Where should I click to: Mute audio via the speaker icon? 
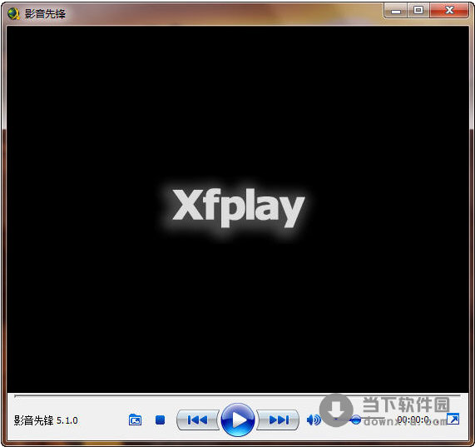pyautogui.click(x=314, y=420)
